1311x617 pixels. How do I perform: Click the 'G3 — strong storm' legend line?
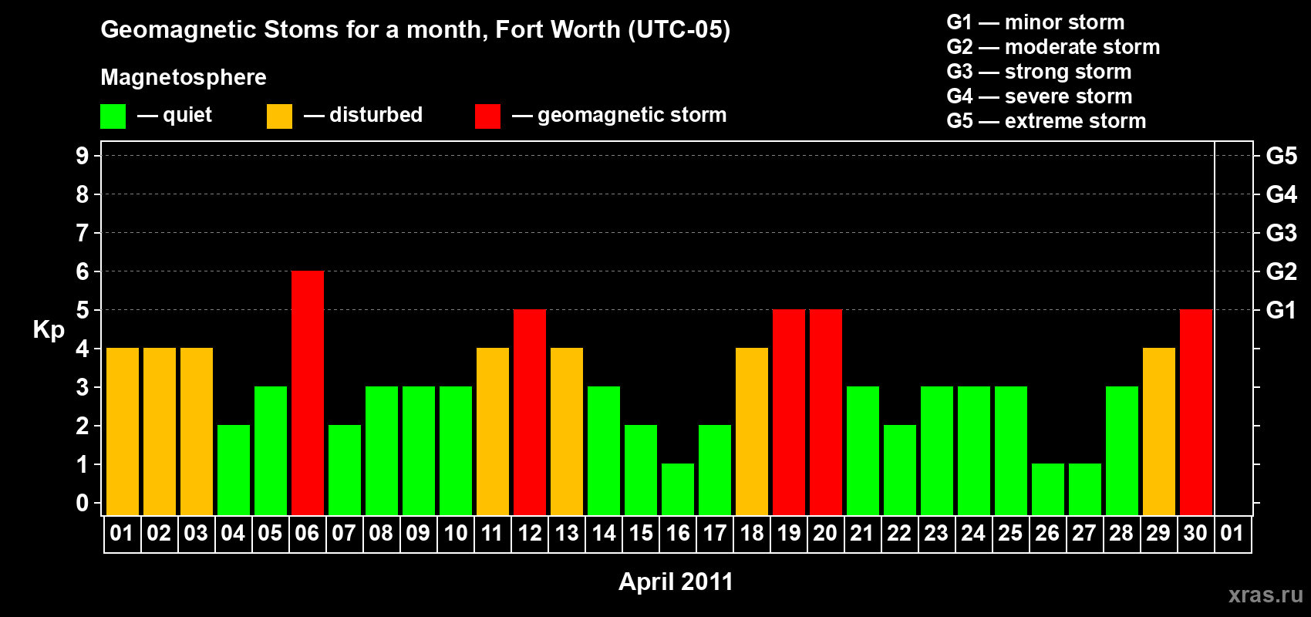click(x=1039, y=72)
